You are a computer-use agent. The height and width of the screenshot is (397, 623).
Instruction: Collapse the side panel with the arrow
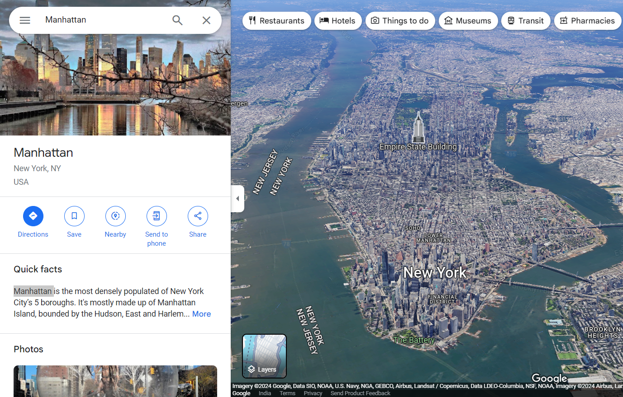click(238, 198)
